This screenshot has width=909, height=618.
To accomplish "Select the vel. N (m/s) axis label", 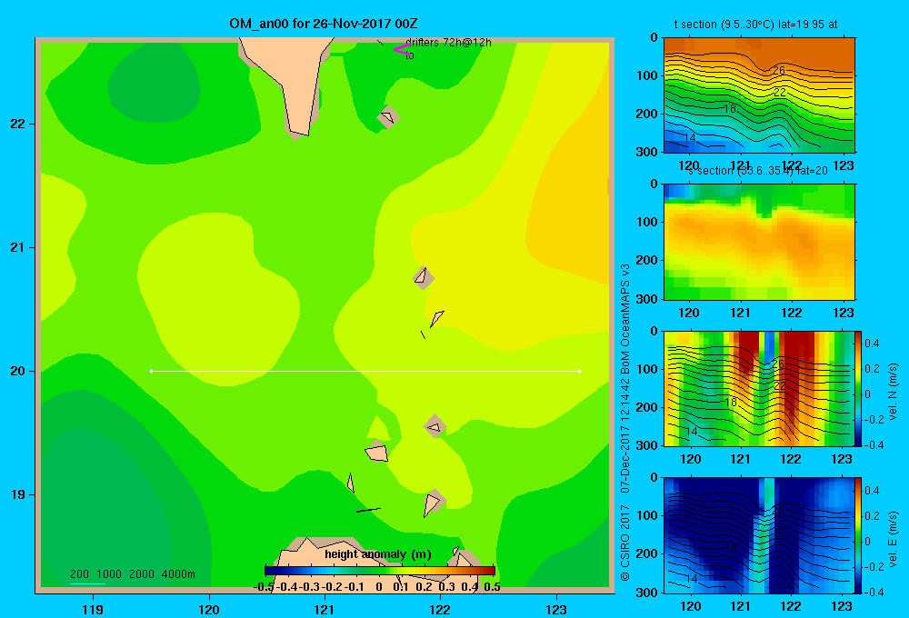I will coord(893,392).
